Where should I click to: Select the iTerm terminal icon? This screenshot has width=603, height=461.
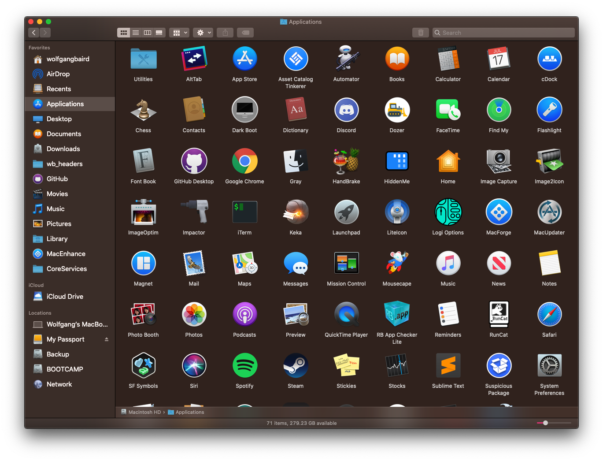click(244, 212)
